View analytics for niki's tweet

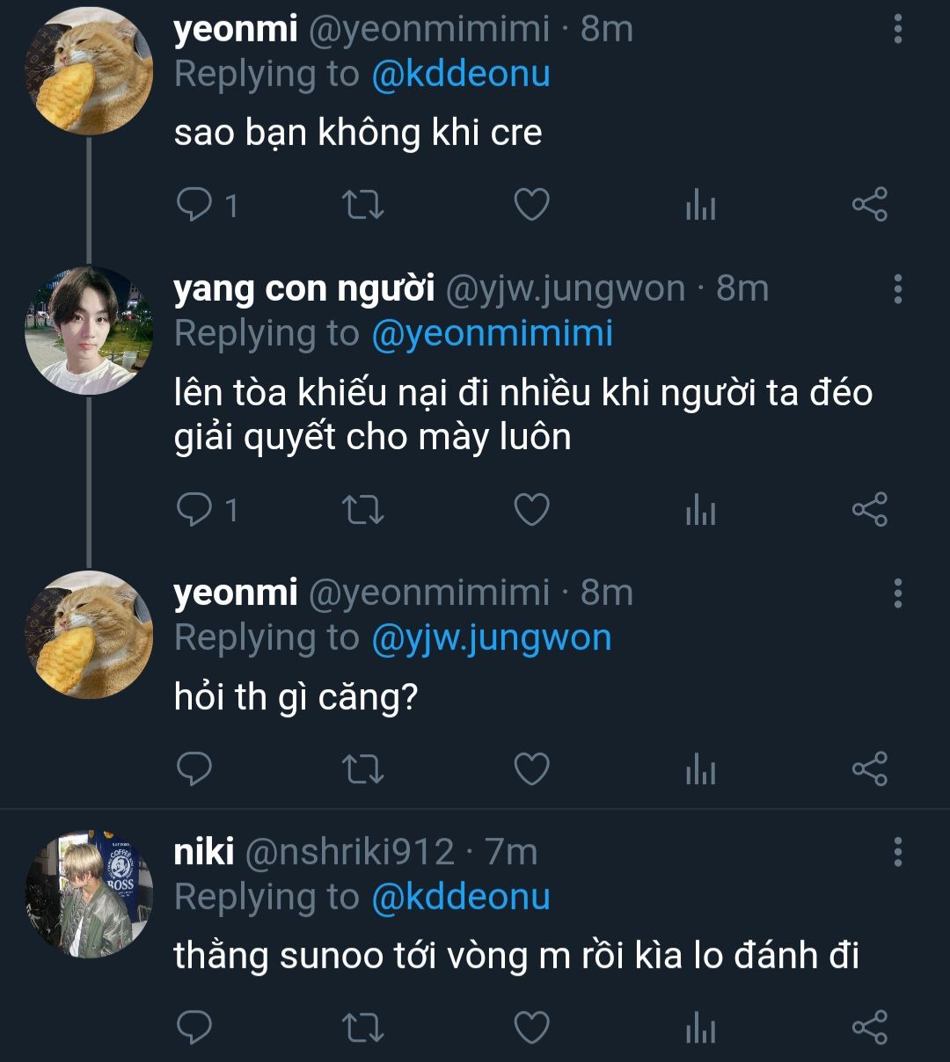[700, 1028]
